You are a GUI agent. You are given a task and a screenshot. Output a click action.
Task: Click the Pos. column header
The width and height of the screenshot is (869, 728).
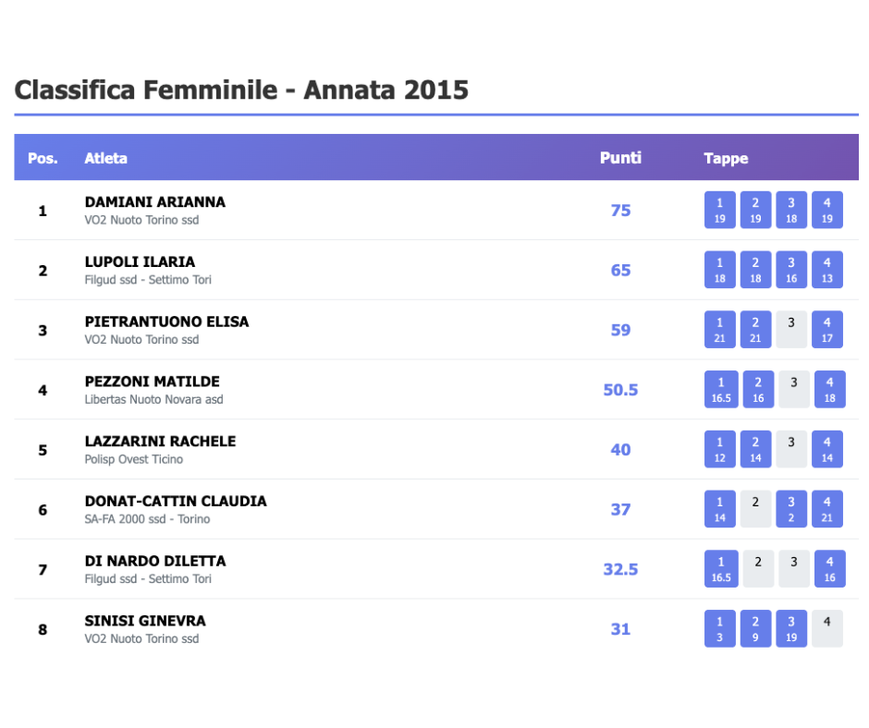(x=43, y=158)
